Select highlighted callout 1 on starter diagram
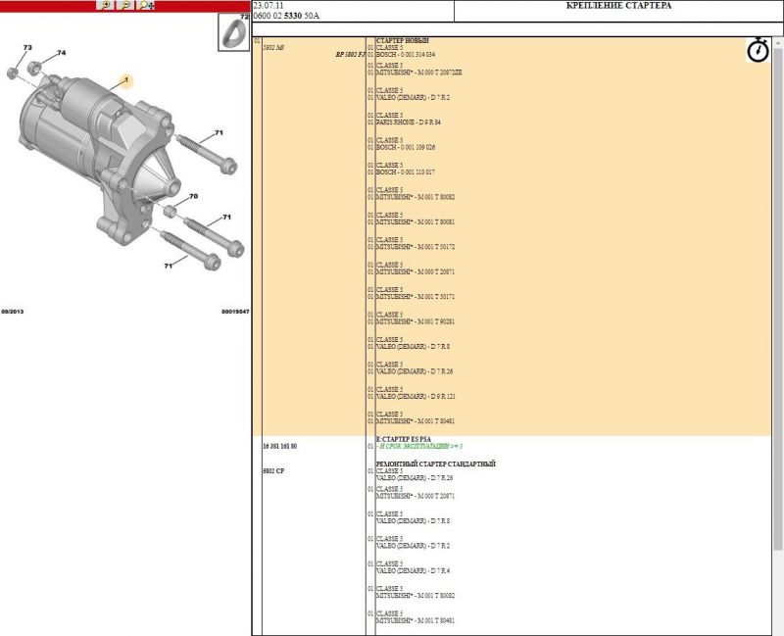 pyautogui.click(x=125, y=84)
